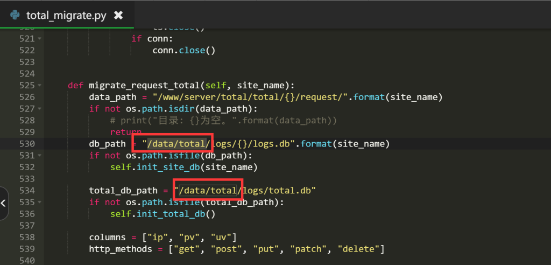Click line number 530 in the gutter

pos(26,144)
